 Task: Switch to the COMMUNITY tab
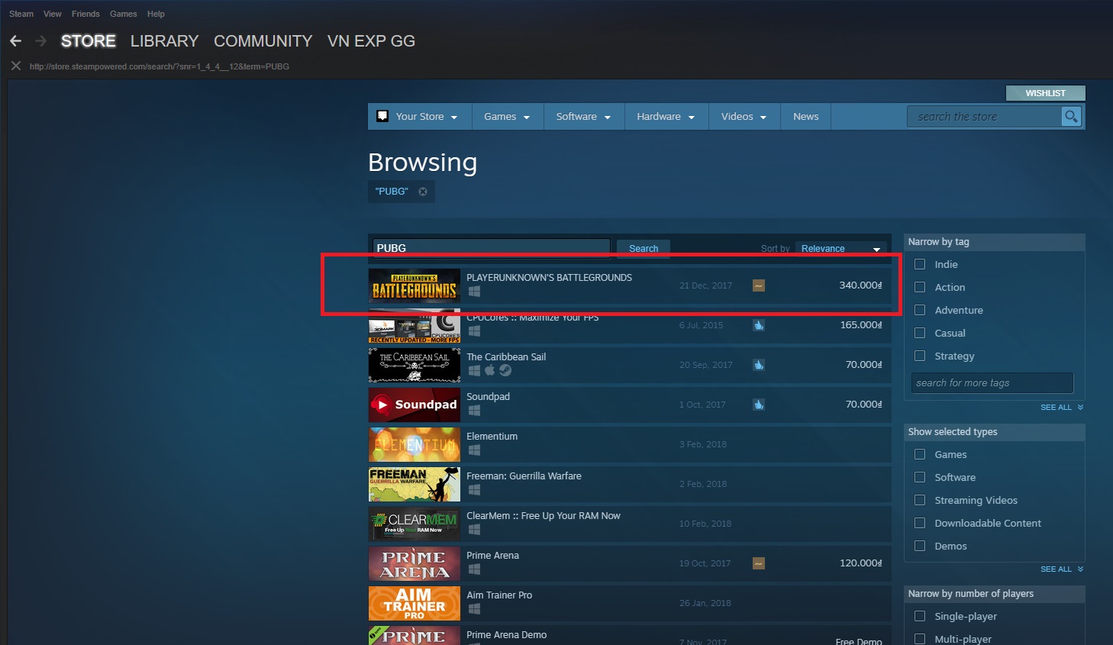click(x=263, y=41)
